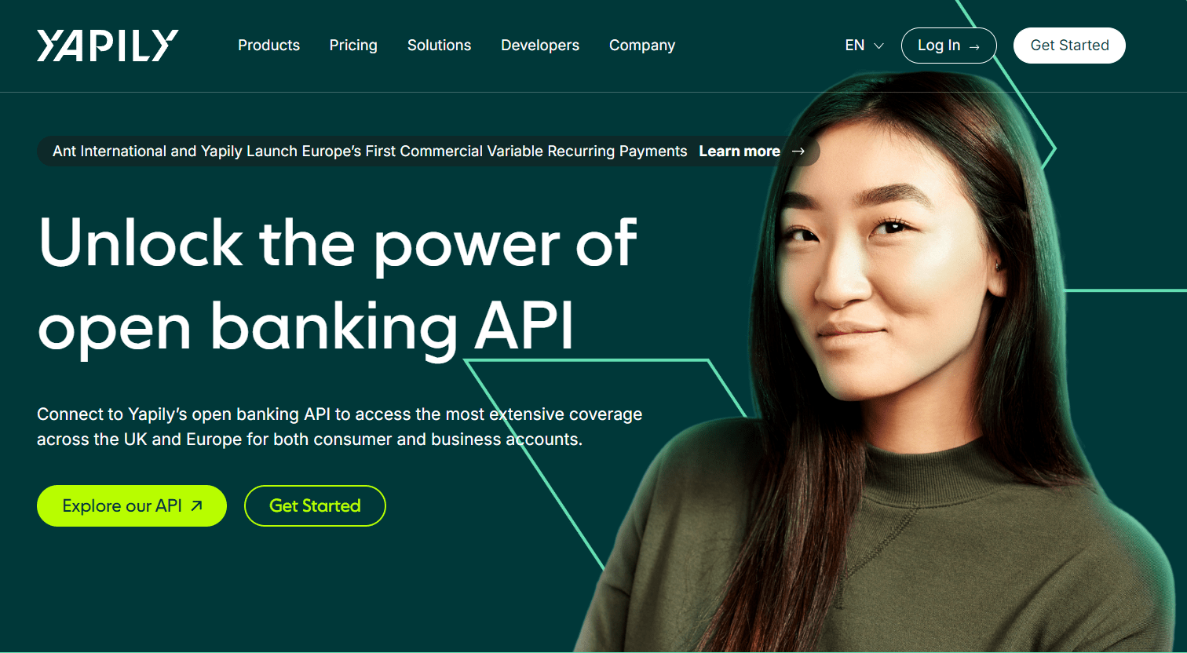
Task: Open the Solutions menu
Action: pos(439,46)
